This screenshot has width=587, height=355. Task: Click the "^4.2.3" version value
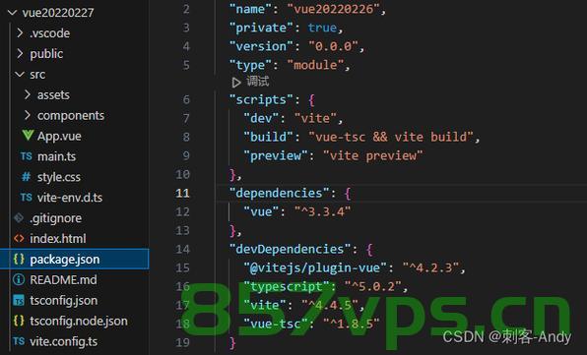tap(430, 267)
